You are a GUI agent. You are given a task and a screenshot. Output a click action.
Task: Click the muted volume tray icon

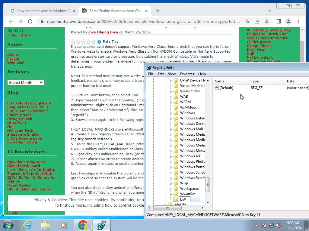click(279, 226)
